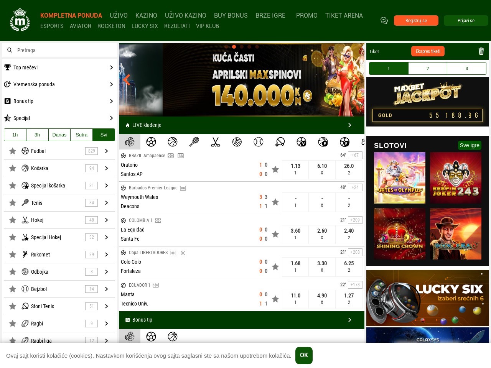Open pitch stats icon for ECUADOR 1
This screenshot has width=491, height=368.
pos(156,285)
